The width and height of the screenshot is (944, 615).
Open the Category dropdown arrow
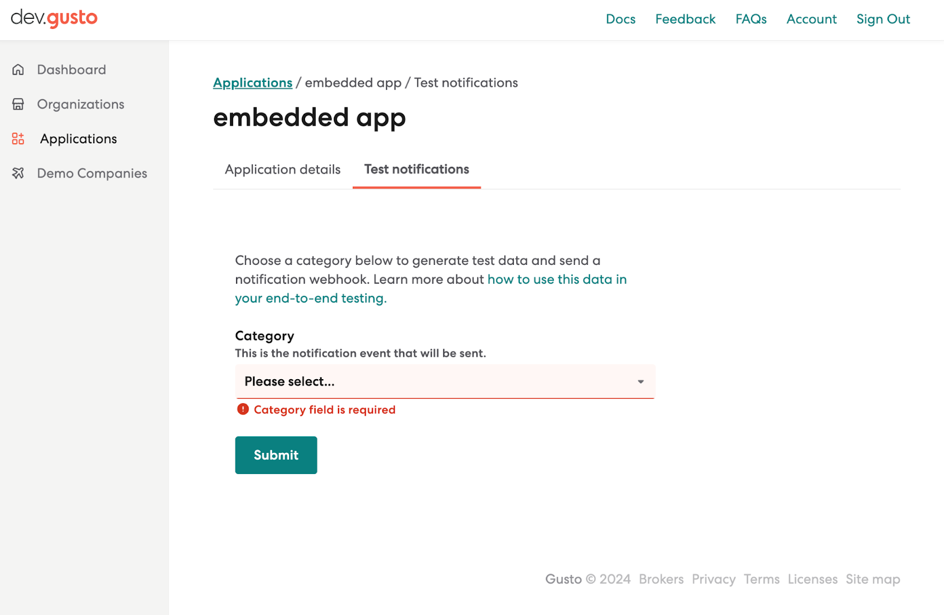[x=641, y=382]
